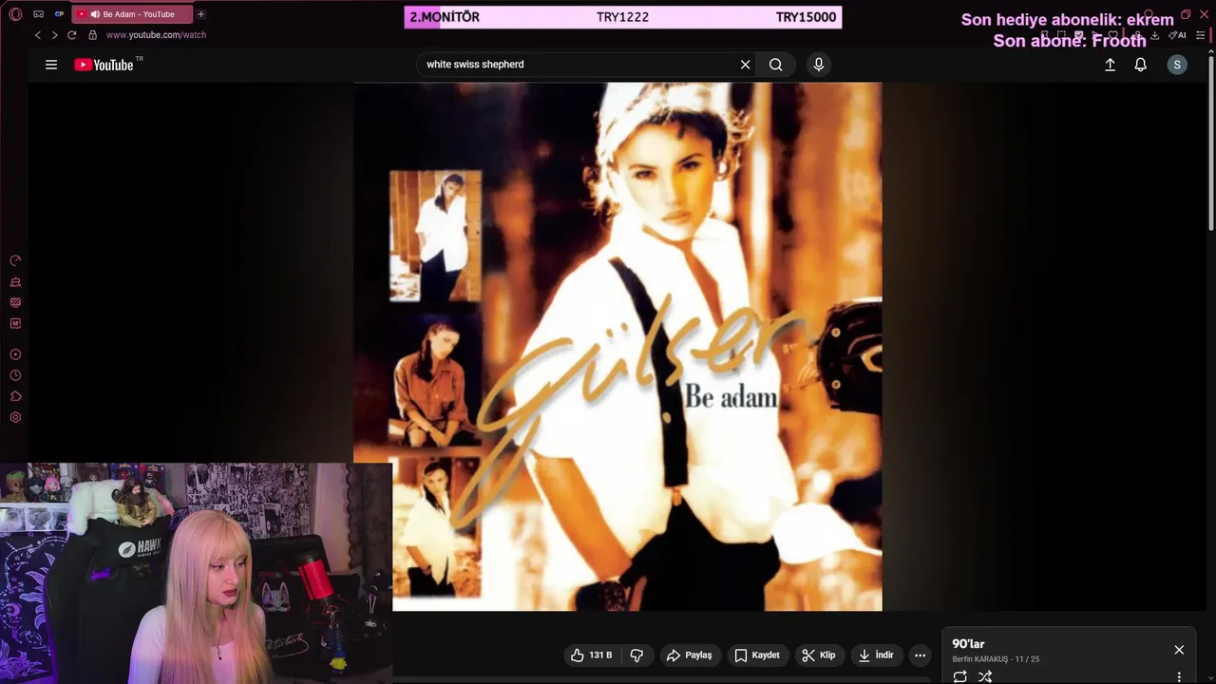Screen dimensions: 1216x684
Task: Clear the search query with X
Action: [x=746, y=65]
